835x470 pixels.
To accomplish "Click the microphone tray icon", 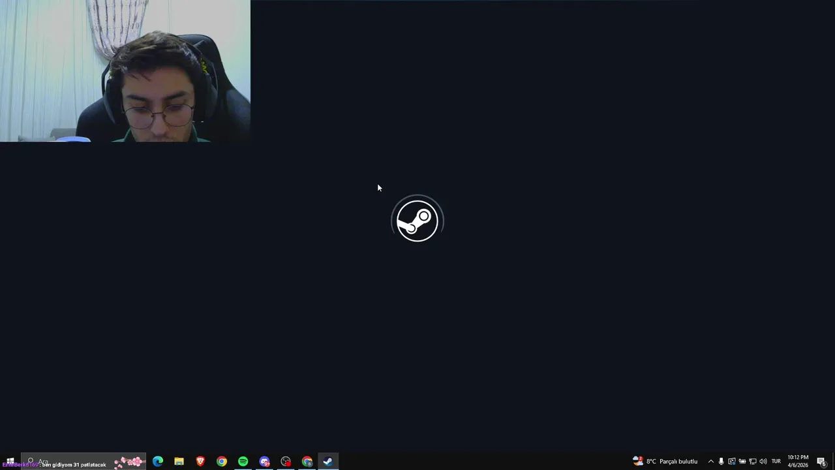I will click(721, 462).
